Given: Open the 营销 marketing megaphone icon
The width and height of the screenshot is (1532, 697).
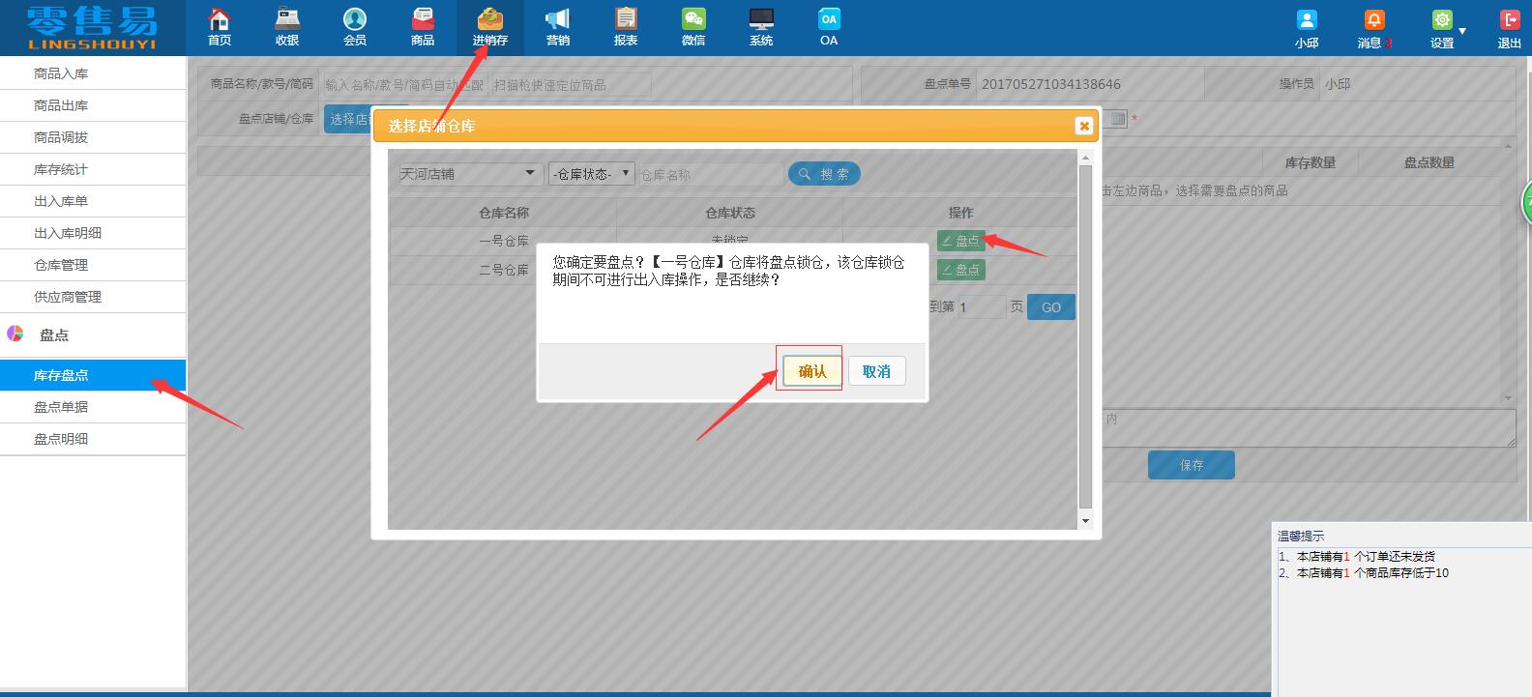Looking at the screenshot, I should click(558, 19).
